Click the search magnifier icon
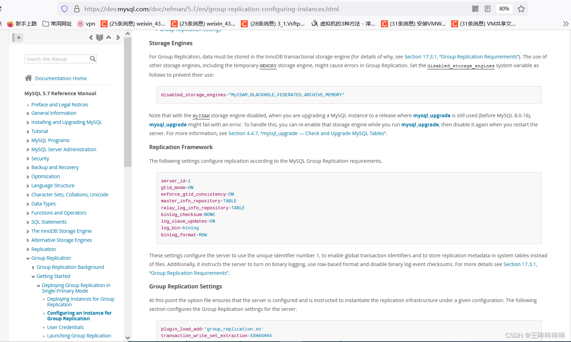 point(93,59)
